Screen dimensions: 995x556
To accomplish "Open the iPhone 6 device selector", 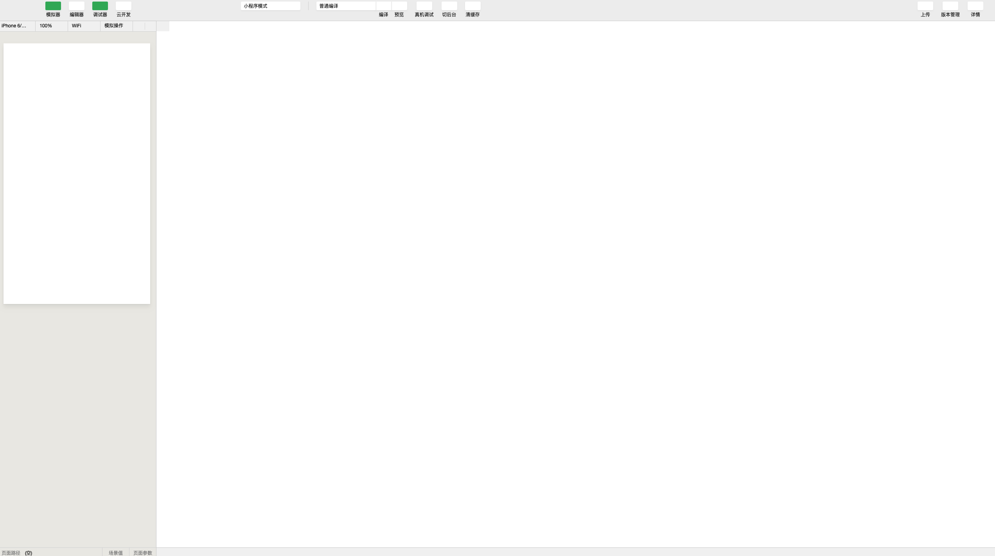I will tap(18, 26).
